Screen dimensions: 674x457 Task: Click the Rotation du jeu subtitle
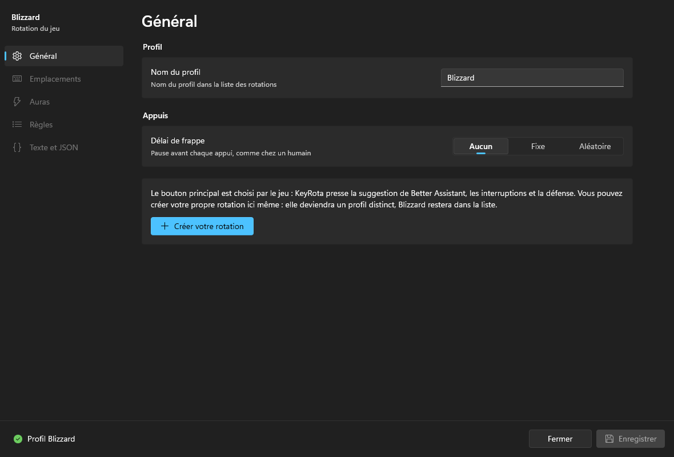tap(35, 29)
